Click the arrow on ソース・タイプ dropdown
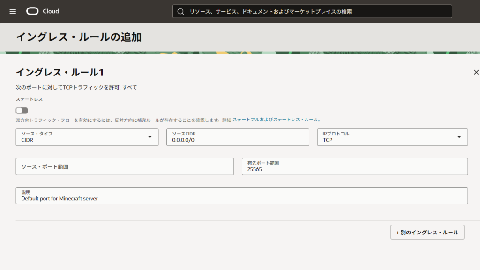480x270 pixels. click(x=150, y=137)
